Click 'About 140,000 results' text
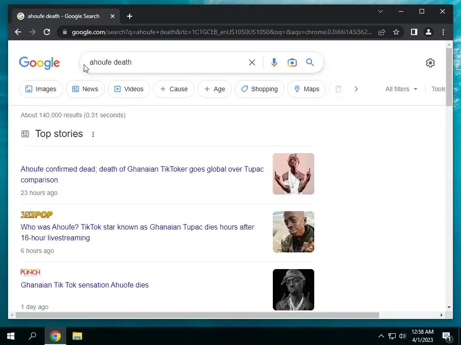 (73, 115)
